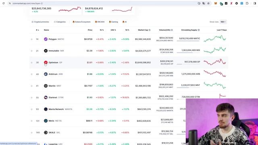Add Metis to watchlist star
The height and width of the screenshot is (145, 258).
[x=31, y=121]
